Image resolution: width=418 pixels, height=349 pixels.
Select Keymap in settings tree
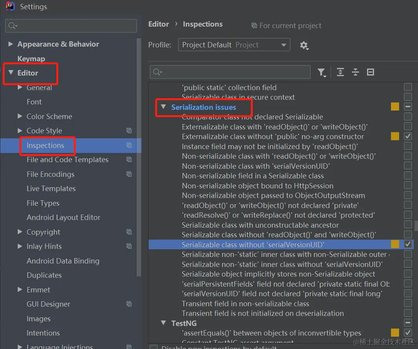tap(31, 59)
